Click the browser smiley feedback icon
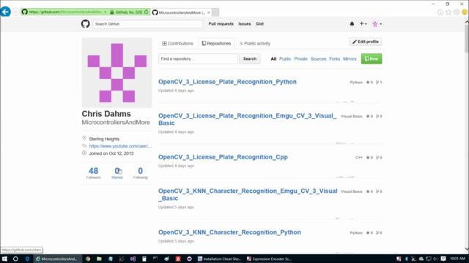The image size is (469, 263). (x=465, y=12)
